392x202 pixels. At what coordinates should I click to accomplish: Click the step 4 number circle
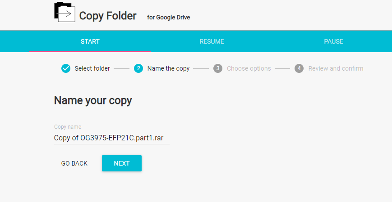299,68
